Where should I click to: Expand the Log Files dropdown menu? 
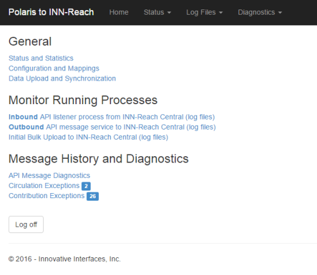pyautogui.click(x=204, y=12)
